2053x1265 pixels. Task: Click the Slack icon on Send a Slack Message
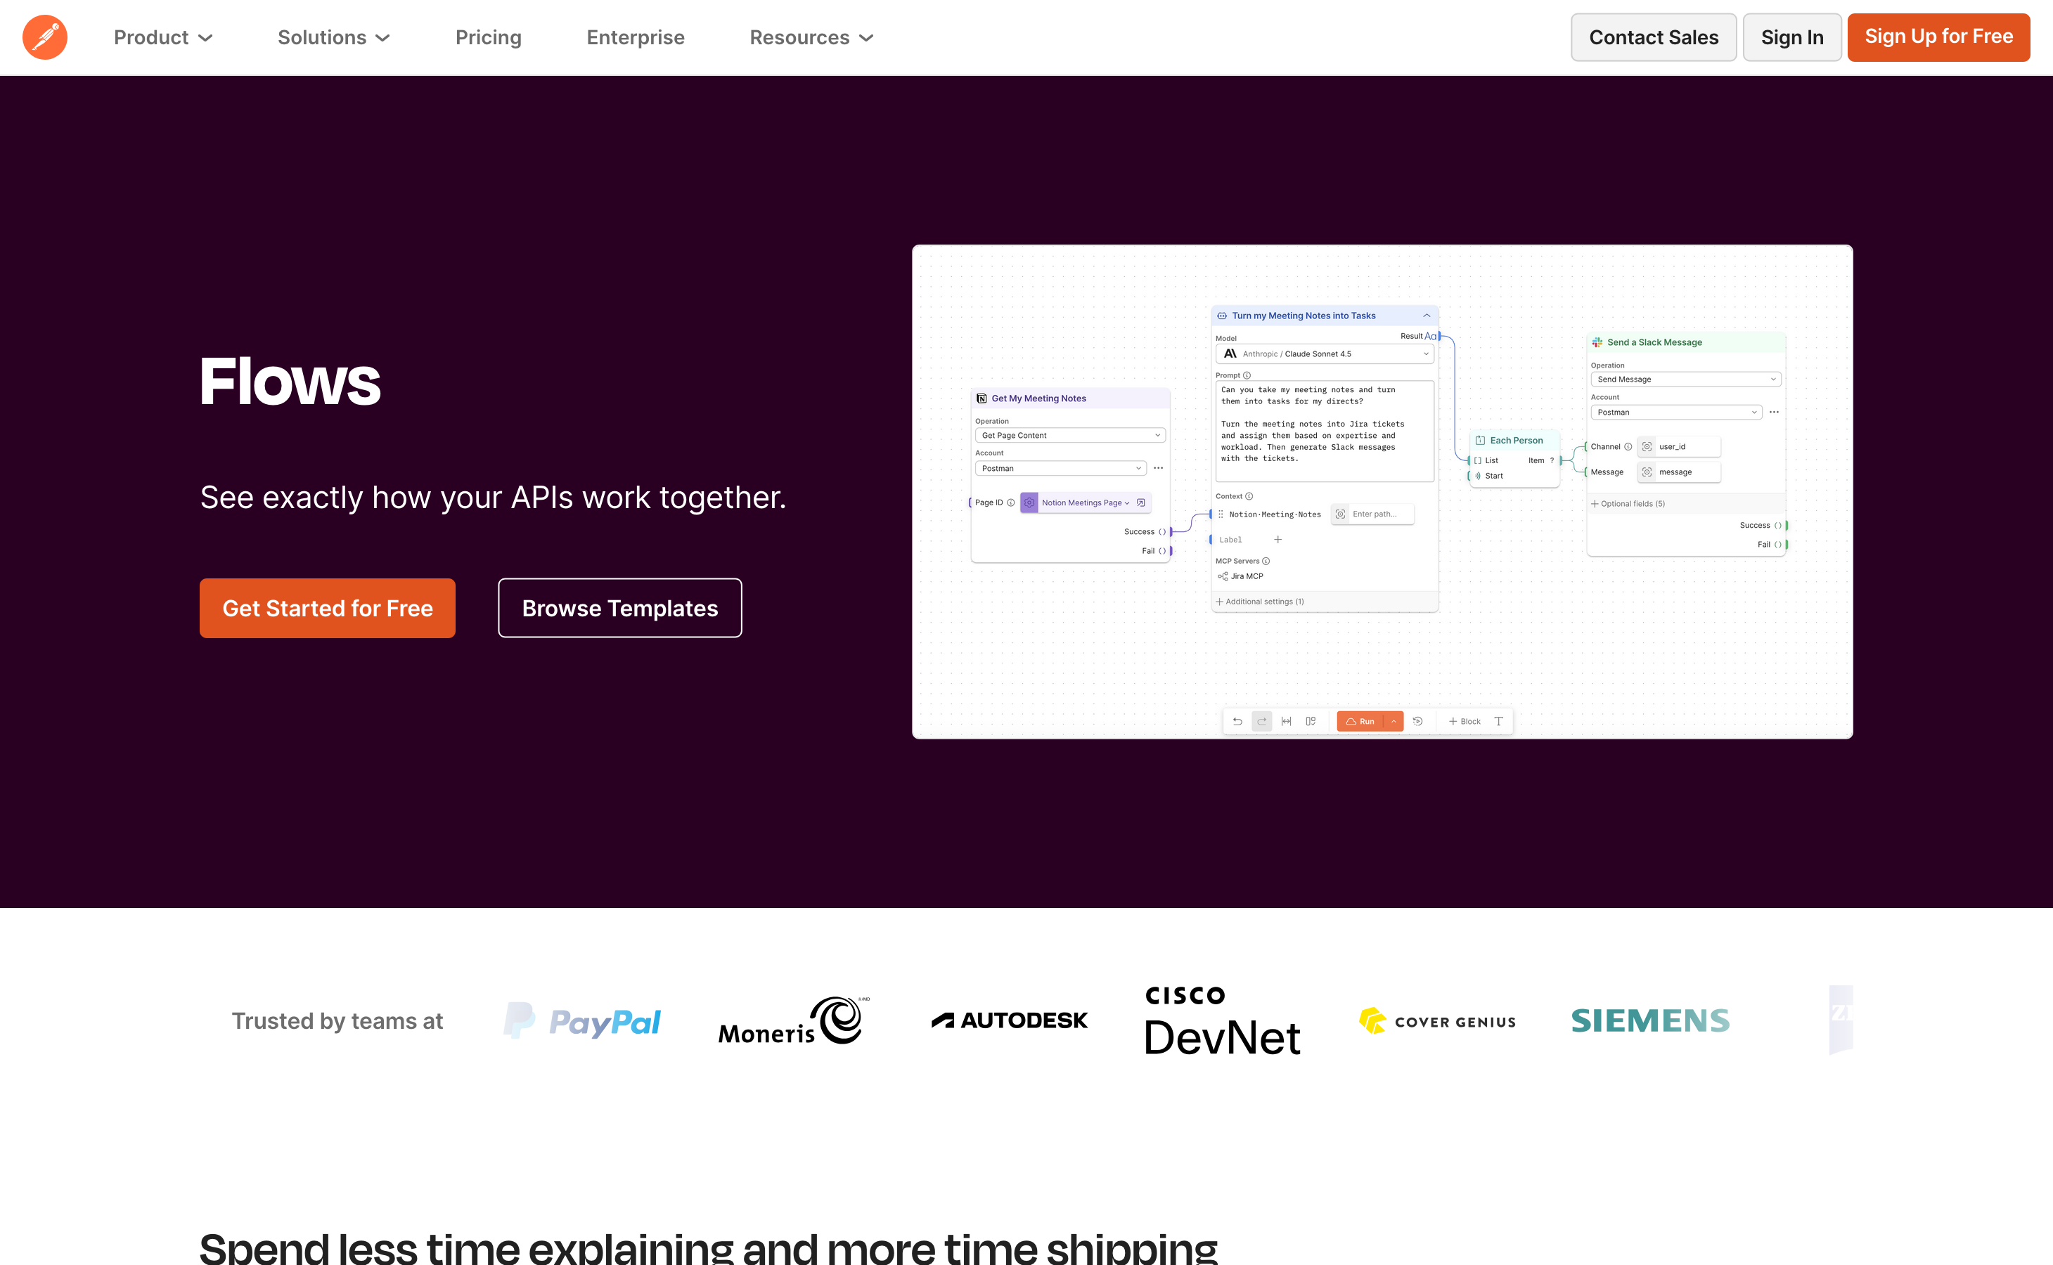point(1597,342)
